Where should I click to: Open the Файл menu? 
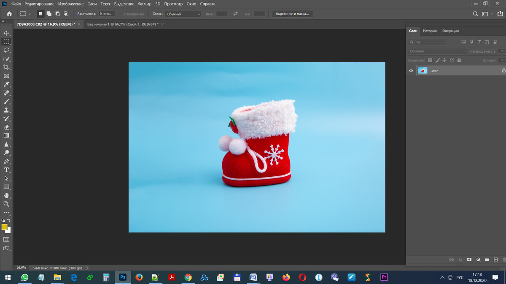16,4
